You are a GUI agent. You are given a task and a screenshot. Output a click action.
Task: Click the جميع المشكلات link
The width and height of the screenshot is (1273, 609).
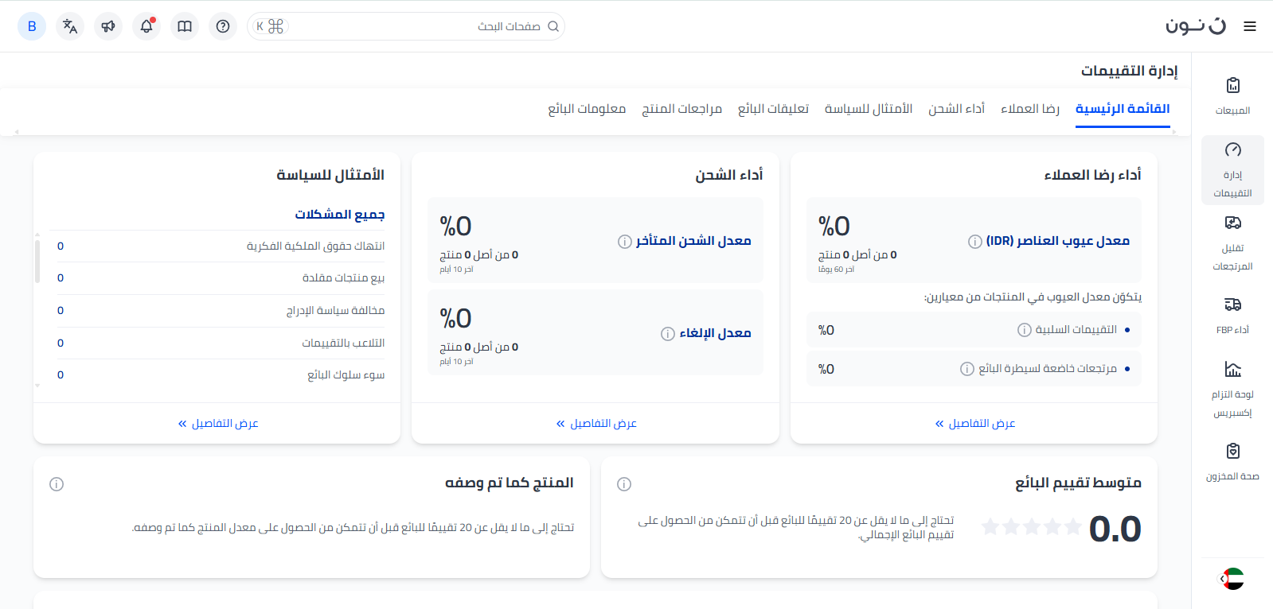340,215
